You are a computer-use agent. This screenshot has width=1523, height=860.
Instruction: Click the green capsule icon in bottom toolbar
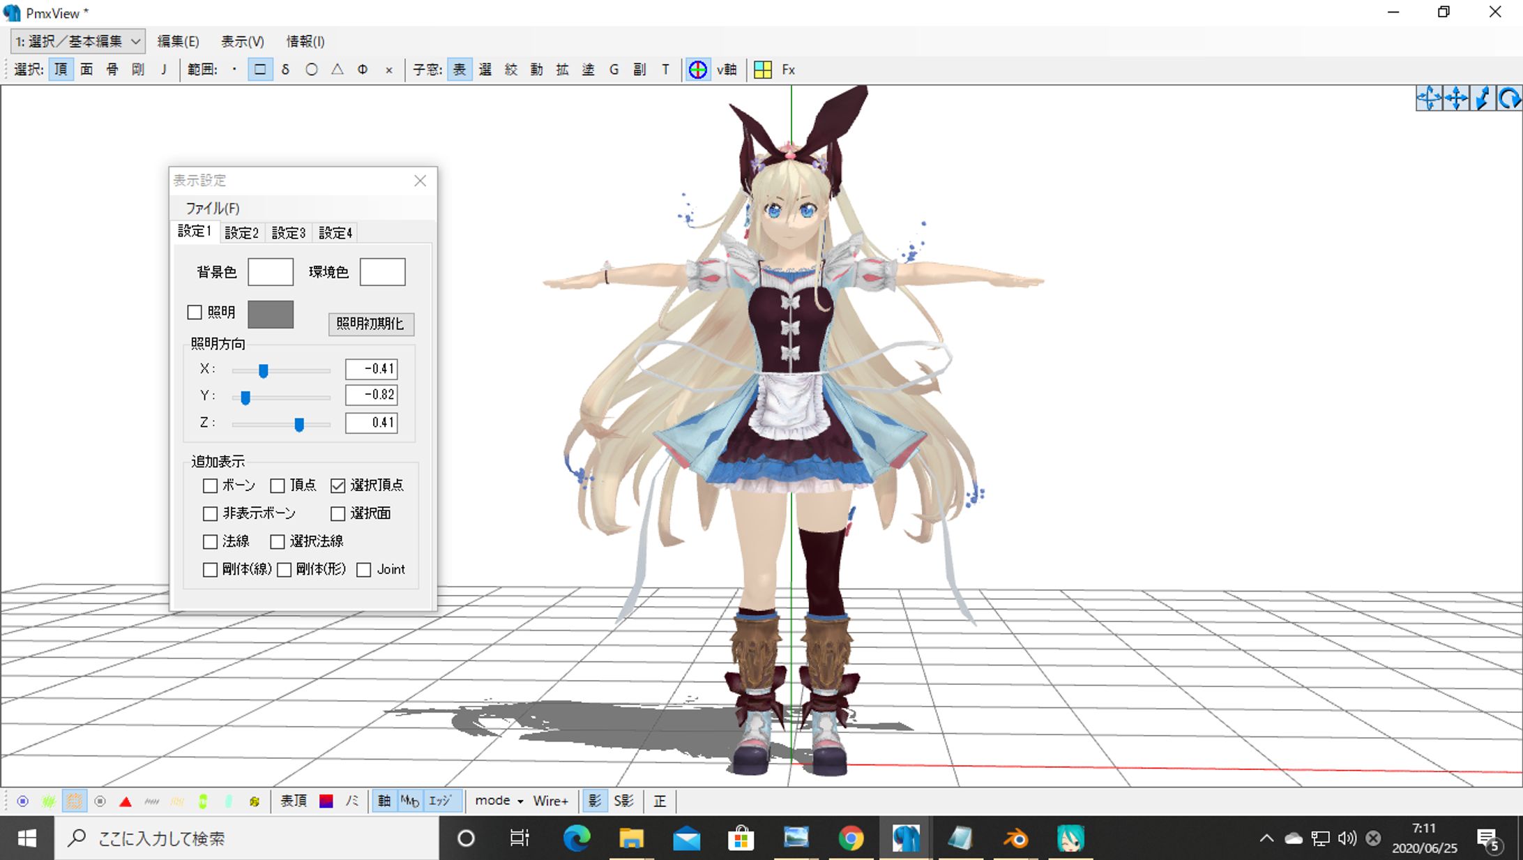tap(203, 801)
